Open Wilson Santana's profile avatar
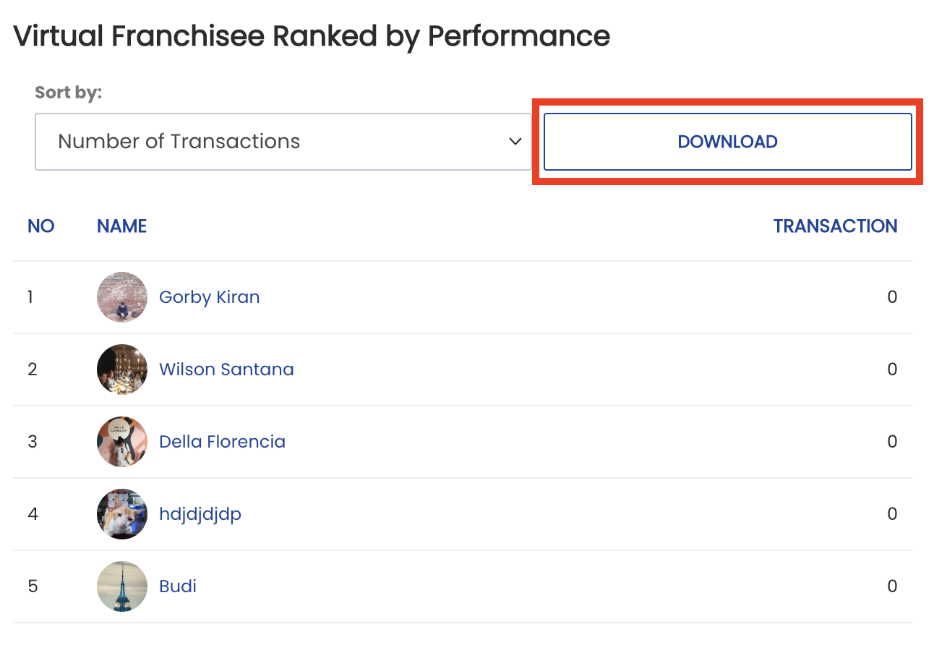The height and width of the screenshot is (645, 934). [x=122, y=370]
